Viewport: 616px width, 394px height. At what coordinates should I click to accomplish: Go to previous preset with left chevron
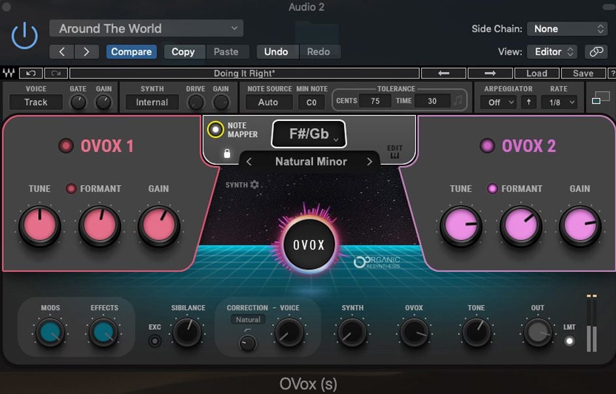(x=61, y=52)
